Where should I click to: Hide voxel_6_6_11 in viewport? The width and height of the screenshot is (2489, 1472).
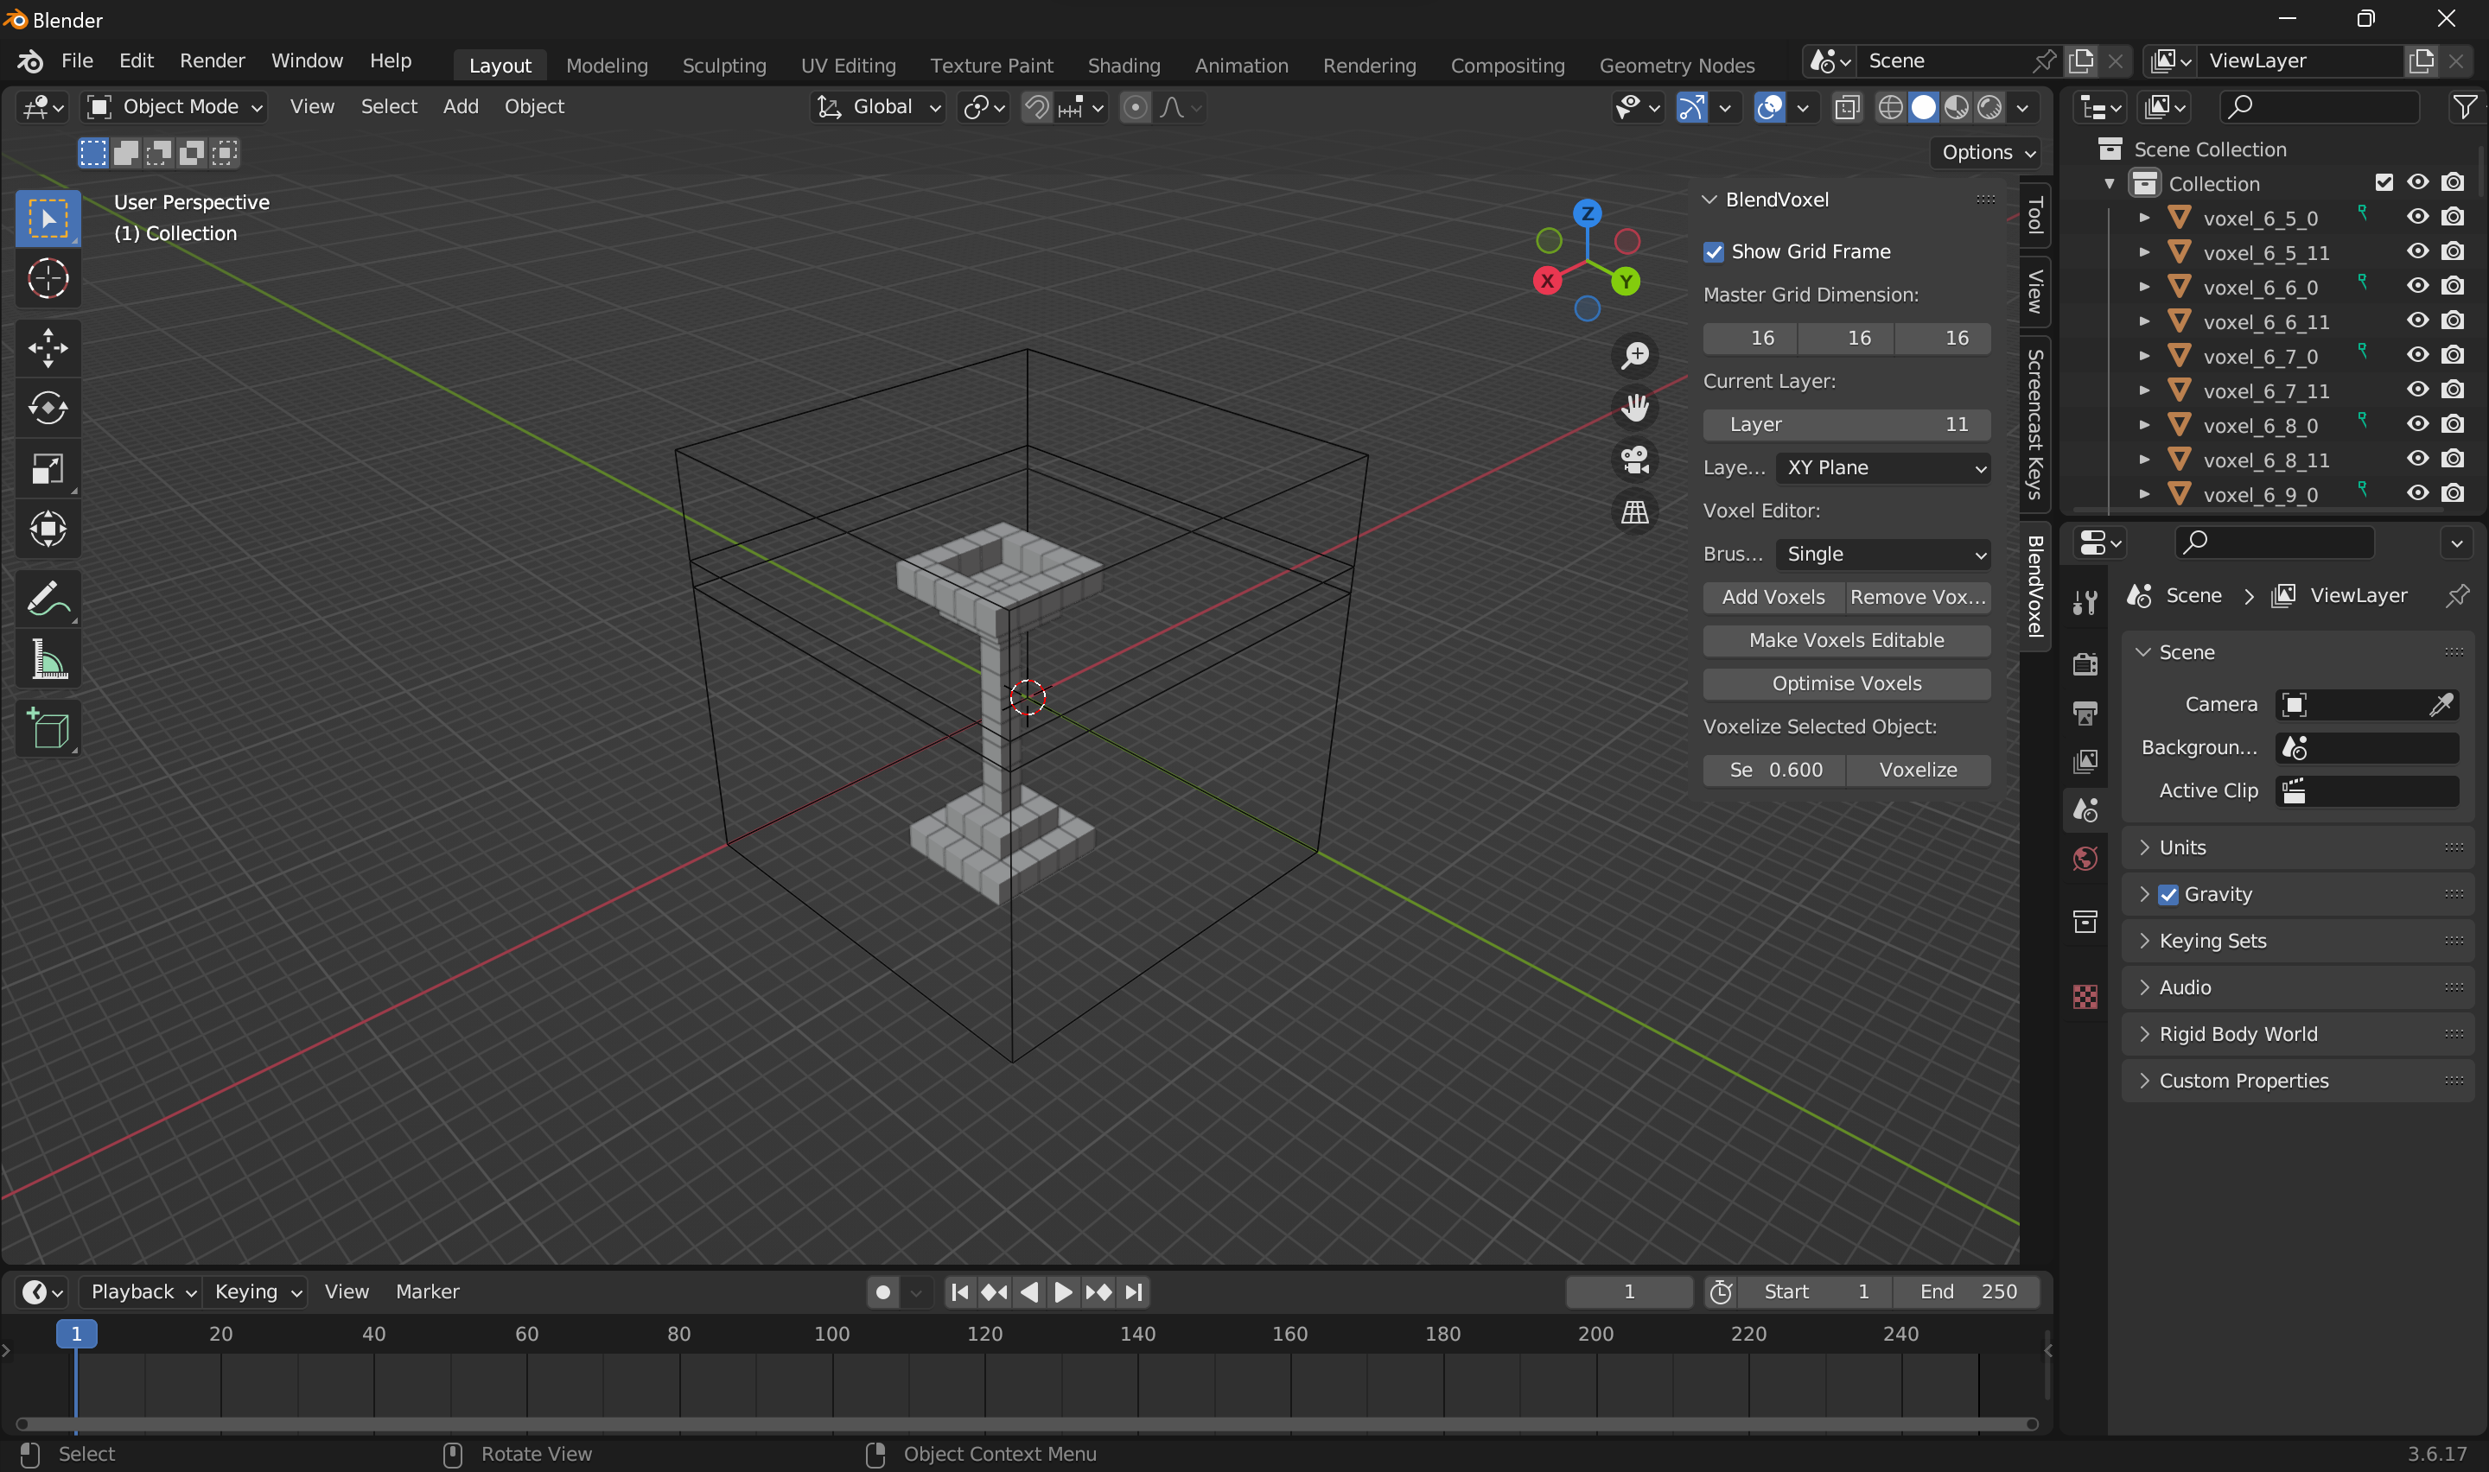[2417, 321]
